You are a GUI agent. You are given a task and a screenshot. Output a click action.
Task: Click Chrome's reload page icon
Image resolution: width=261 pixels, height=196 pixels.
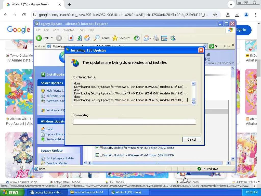24,15
